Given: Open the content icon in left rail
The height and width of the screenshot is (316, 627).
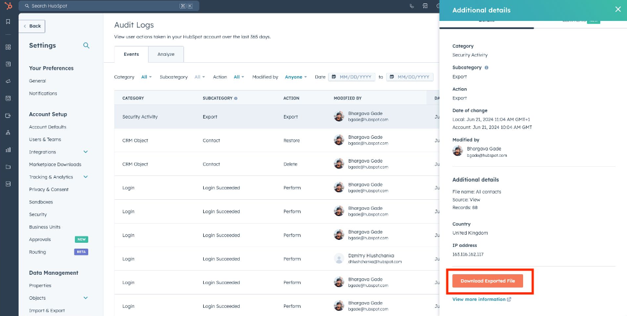Looking at the screenshot, I should (8, 98).
